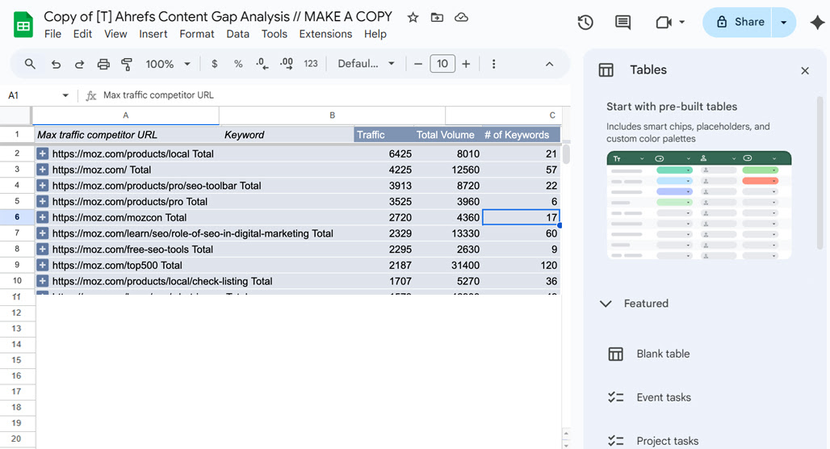The image size is (830, 449).
Task: Print the spreadsheet
Action: (103, 64)
